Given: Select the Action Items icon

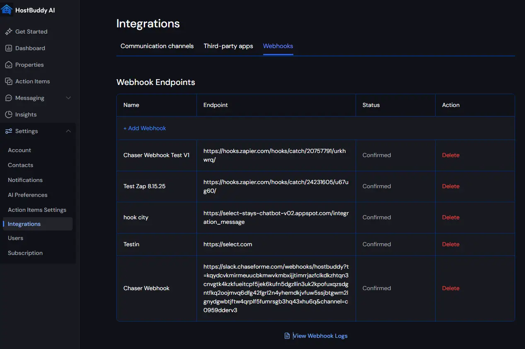Looking at the screenshot, I should pos(8,81).
